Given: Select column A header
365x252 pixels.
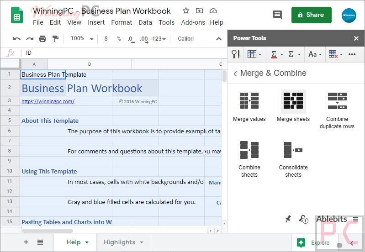Looking at the screenshot, I should pos(34,64).
